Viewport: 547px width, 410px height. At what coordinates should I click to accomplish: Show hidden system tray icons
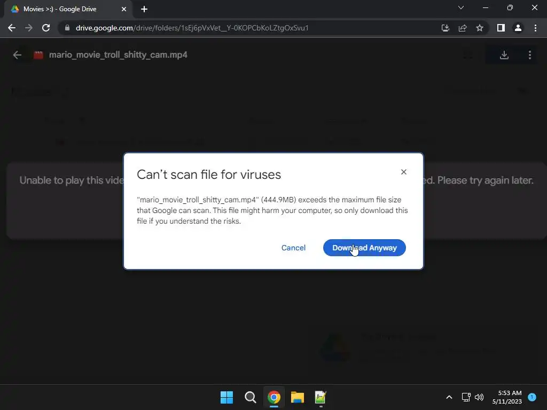click(449, 397)
